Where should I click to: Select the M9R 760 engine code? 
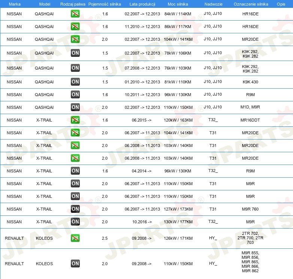click(250, 209)
